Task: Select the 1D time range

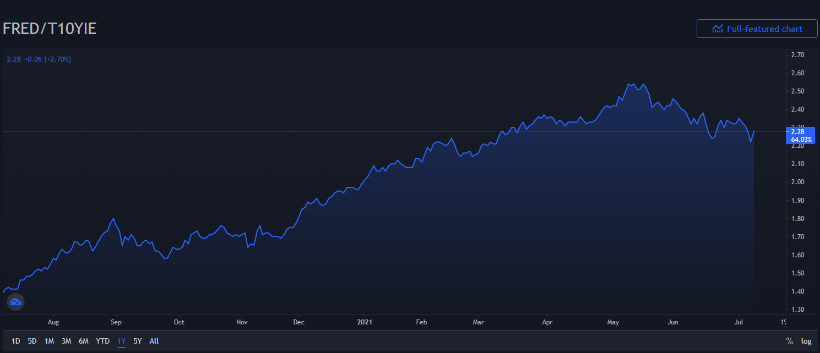Action: 16,341
